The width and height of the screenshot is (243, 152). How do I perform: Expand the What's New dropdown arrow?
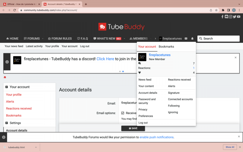(x=124, y=39)
